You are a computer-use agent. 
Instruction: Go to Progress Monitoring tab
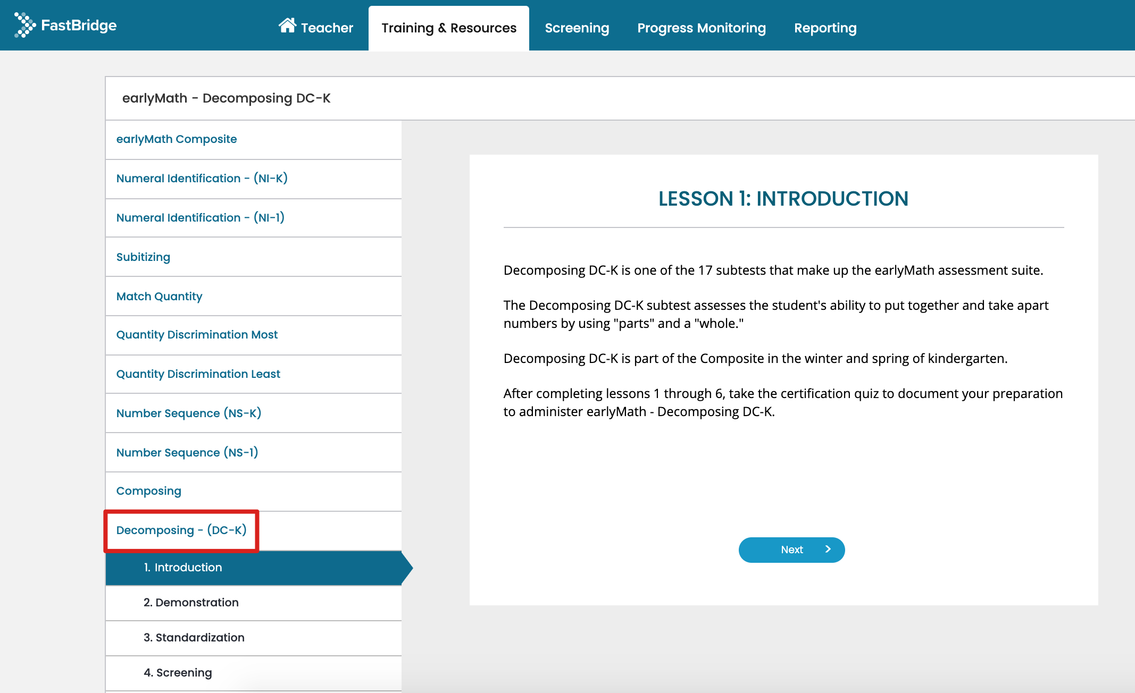(x=702, y=28)
